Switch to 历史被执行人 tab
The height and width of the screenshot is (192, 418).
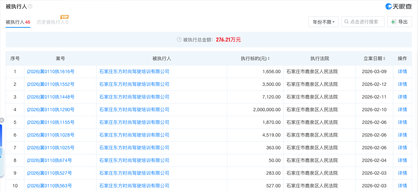click(x=52, y=22)
